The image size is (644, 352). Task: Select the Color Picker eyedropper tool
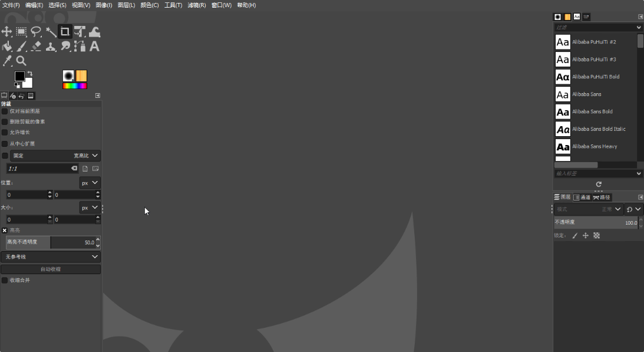(6, 61)
